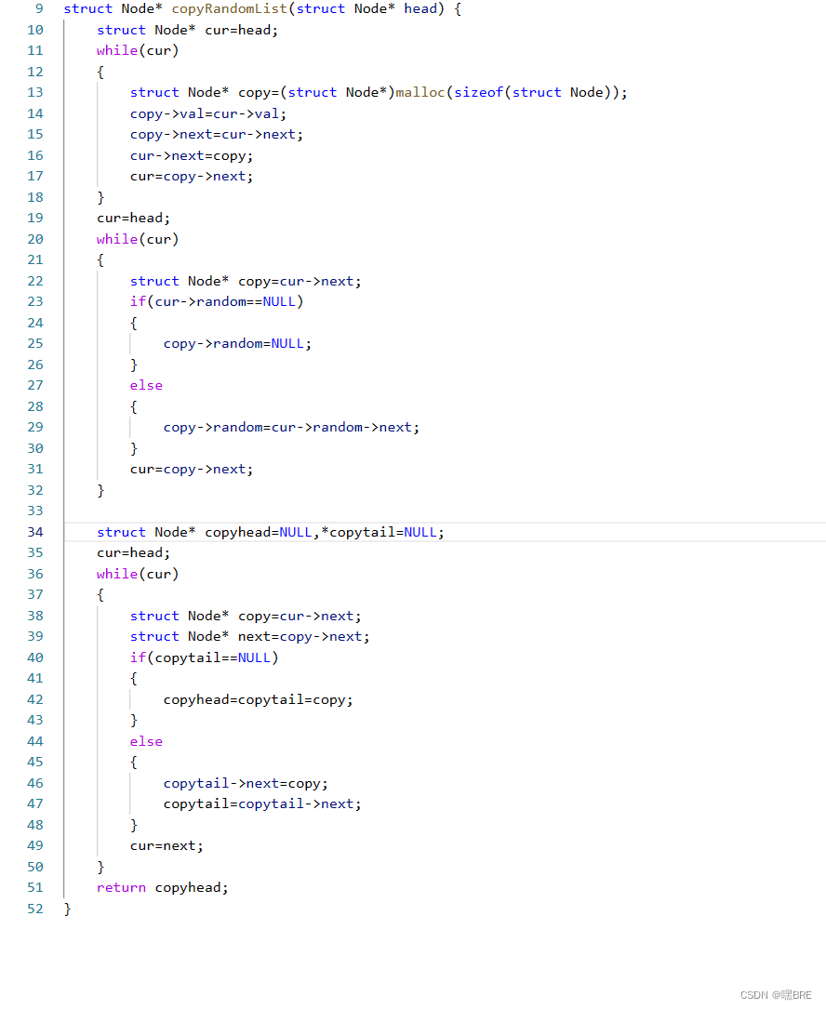Click line number 35 in the gutter
This screenshot has width=826, height=1009.
click(35, 552)
